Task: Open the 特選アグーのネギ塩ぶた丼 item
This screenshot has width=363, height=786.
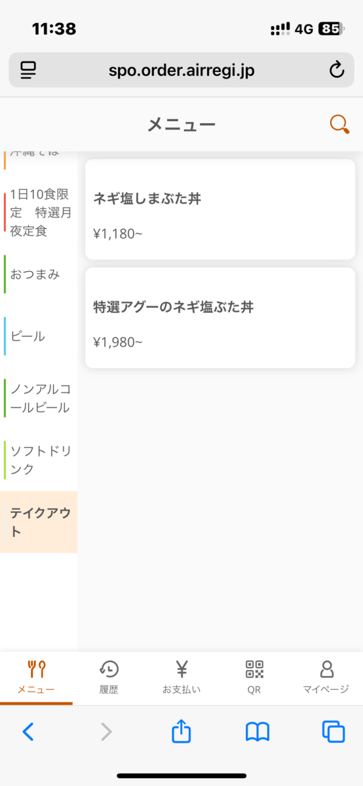Action: (220, 318)
